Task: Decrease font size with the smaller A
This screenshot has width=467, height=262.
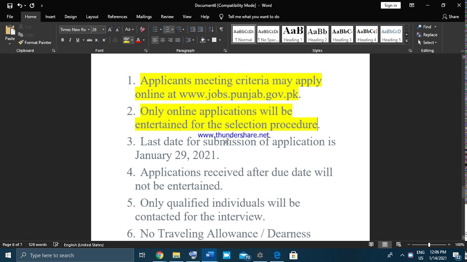Action: point(117,29)
